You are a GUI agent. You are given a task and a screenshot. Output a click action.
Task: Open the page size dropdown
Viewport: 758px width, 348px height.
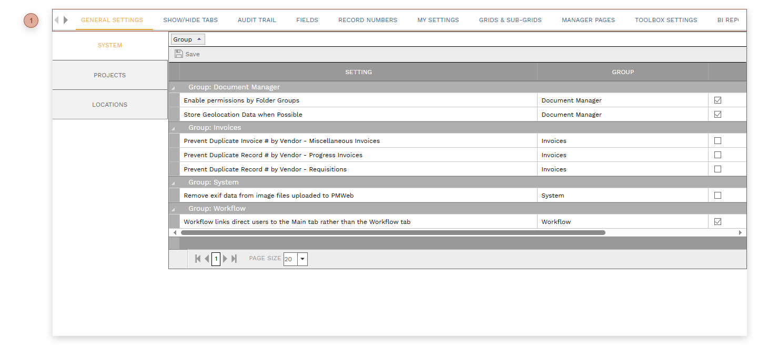(x=302, y=259)
